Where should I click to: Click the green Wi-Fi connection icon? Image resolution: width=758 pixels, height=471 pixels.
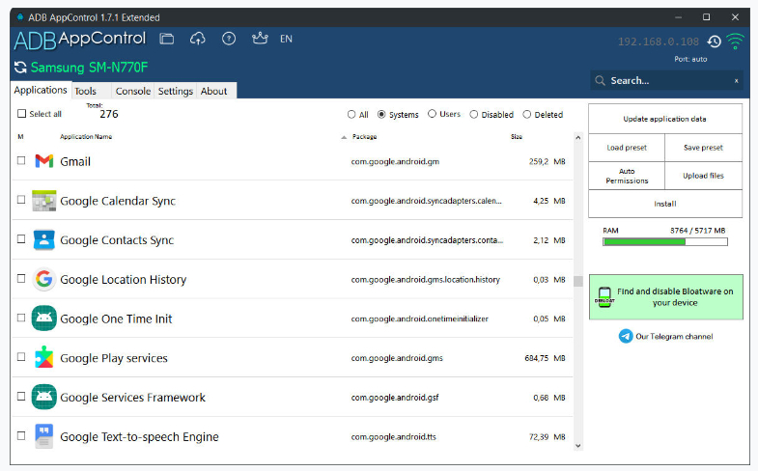[x=736, y=42]
